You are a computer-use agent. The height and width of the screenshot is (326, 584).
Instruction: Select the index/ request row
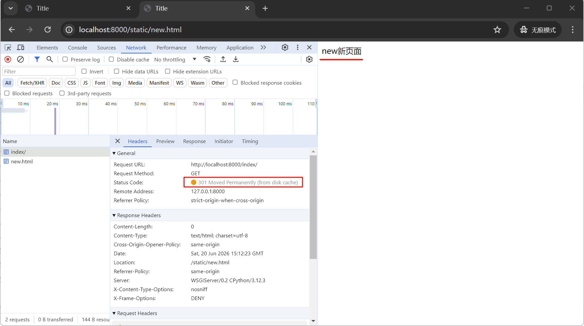pyautogui.click(x=55, y=152)
